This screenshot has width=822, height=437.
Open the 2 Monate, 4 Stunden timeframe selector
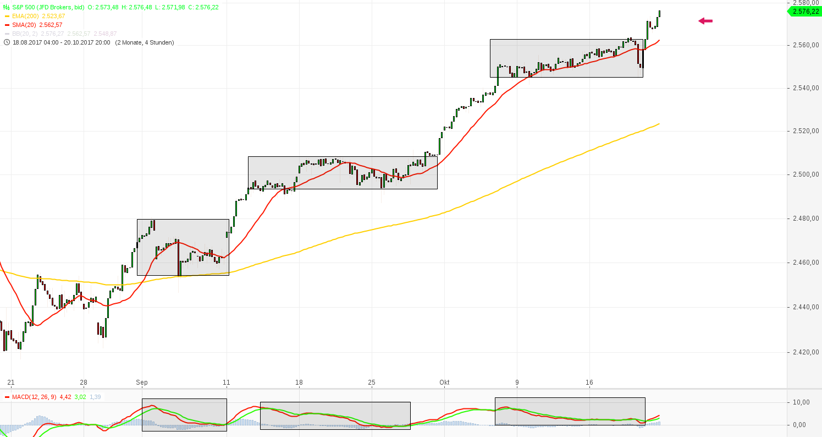[x=144, y=42]
